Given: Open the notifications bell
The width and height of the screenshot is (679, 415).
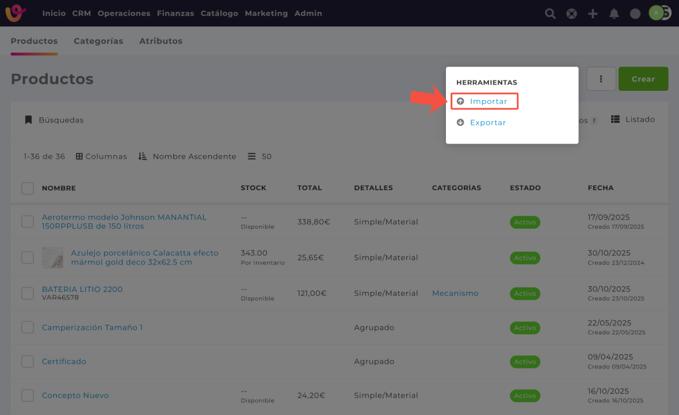Looking at the screenshot, I should [614, 14].
